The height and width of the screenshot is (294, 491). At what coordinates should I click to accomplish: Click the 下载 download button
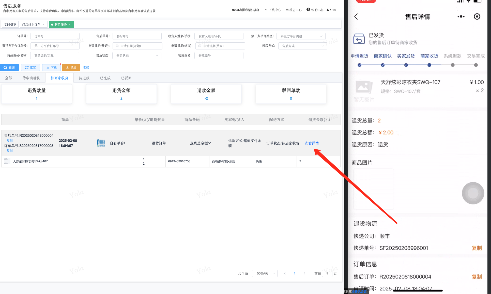coord(51,67)
